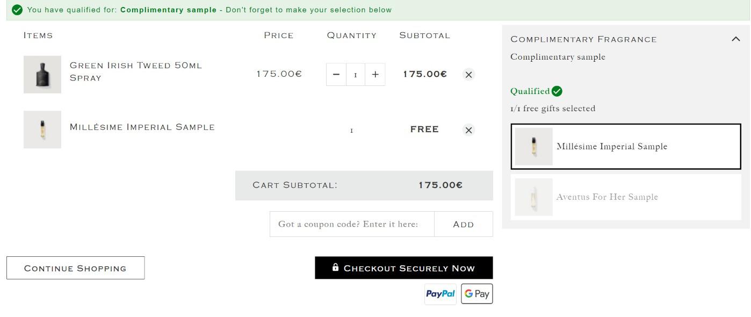Select Aventus For Her Sample gift

[626, 197]
